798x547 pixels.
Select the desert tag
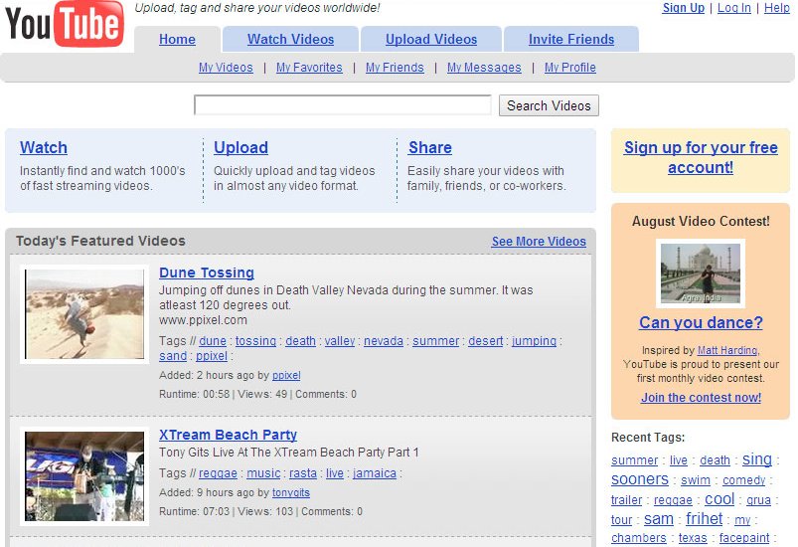(x=486, y=341)
